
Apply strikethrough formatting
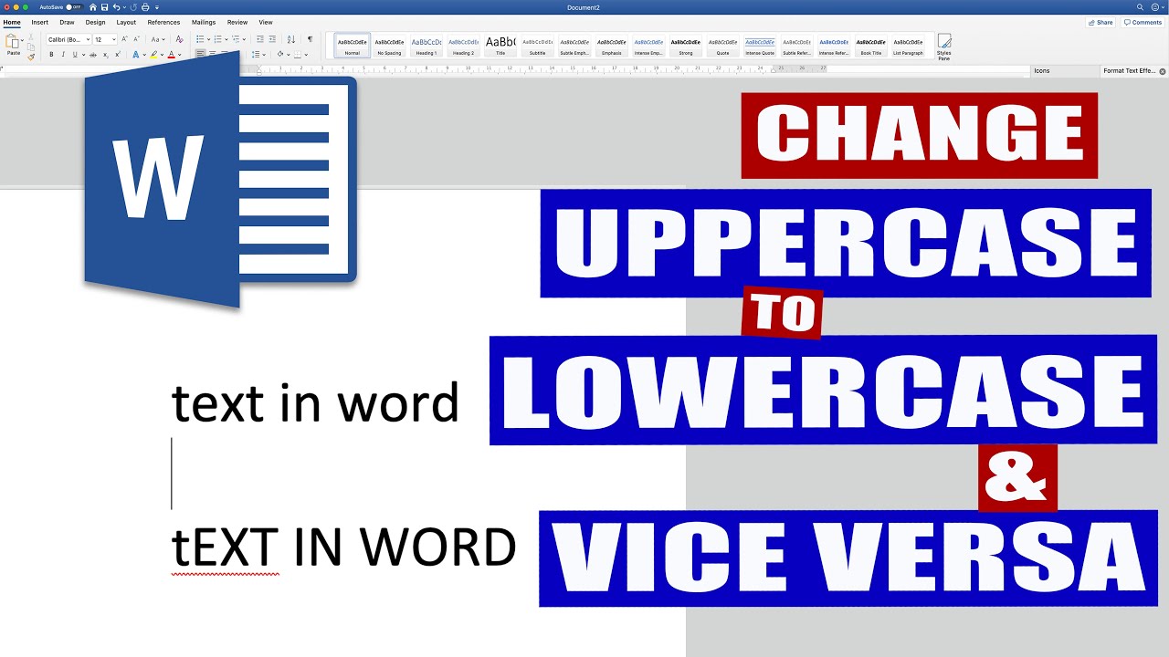click(92, 55)
